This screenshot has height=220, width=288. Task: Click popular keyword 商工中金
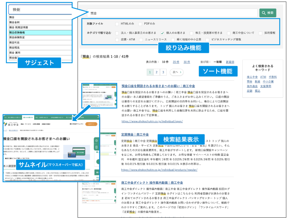252,77
